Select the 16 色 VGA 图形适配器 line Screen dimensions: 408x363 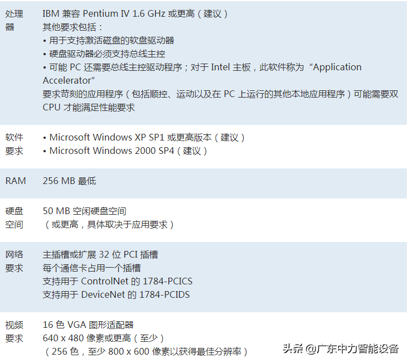pyautogui.click(x=88, y=325)
